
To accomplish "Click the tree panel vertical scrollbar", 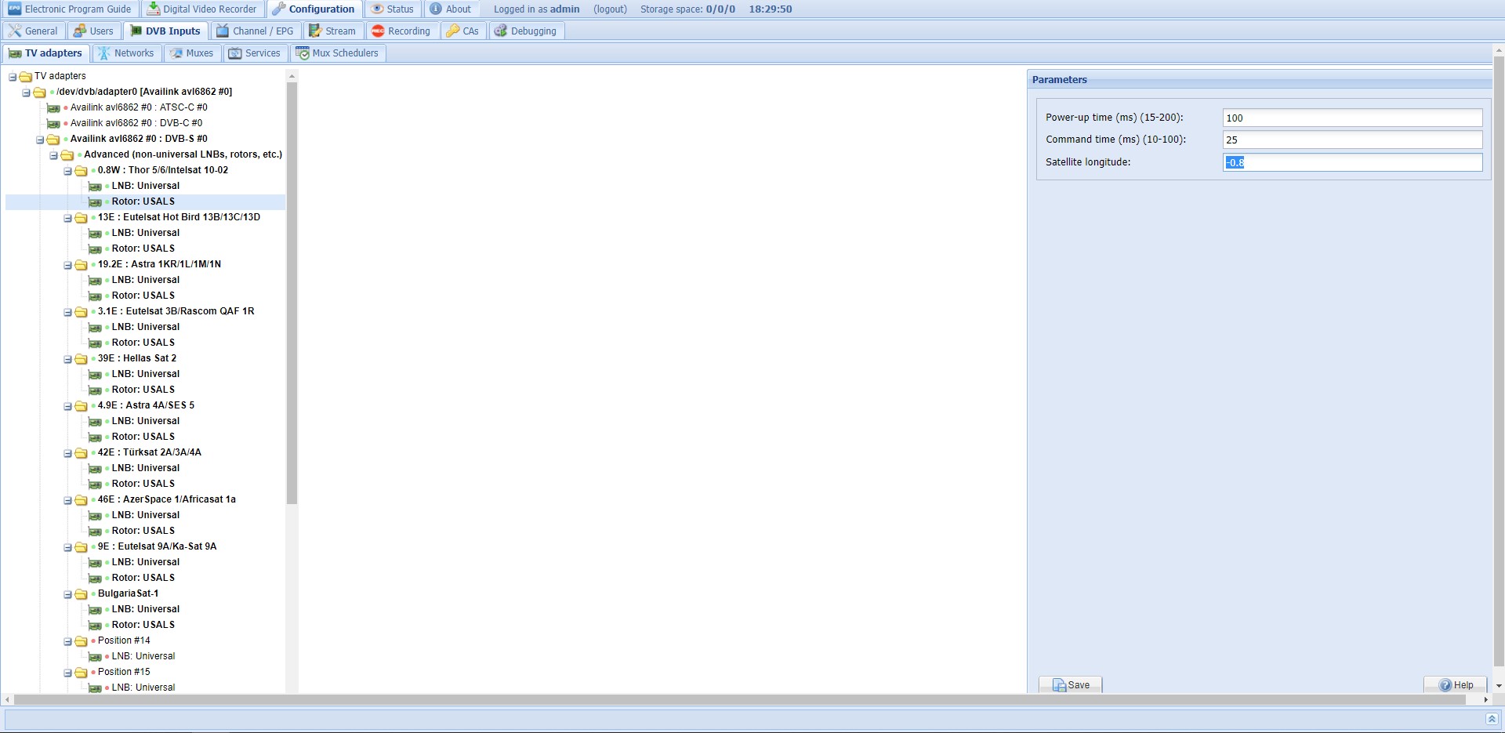I will tap(292, 293).
